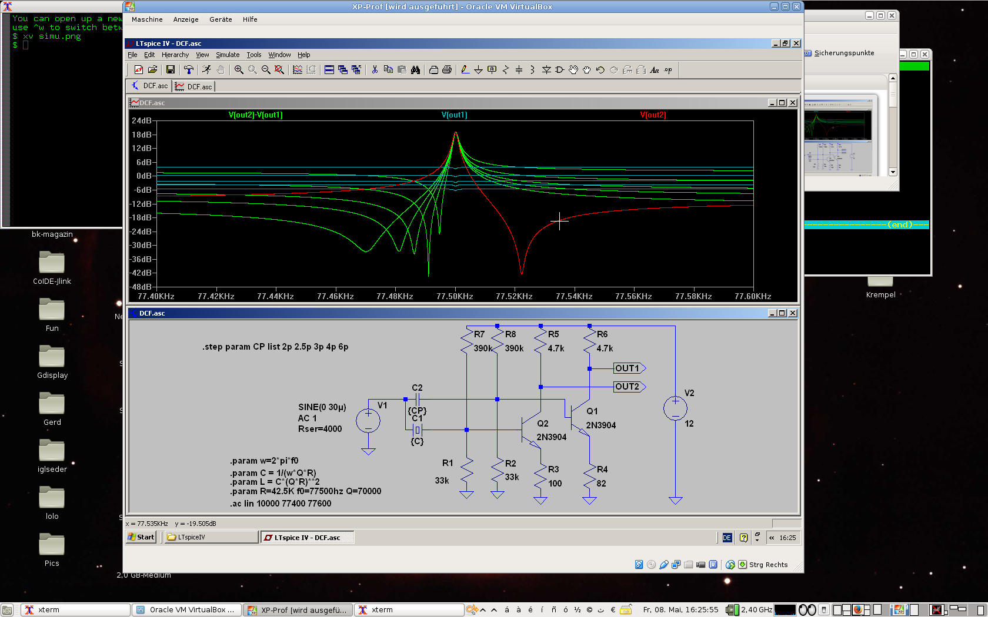Select the Move open-hand tool
988x617 pixels.
573,70
